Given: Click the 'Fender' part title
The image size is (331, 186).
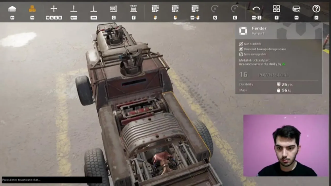Looking at the screenshot, I should click(259, 28).
